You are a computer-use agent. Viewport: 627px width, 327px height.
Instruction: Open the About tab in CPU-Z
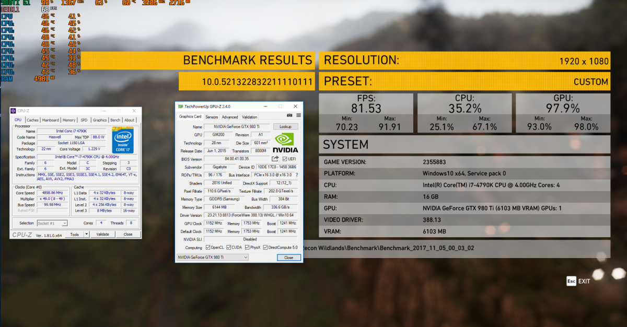(129, 120)
